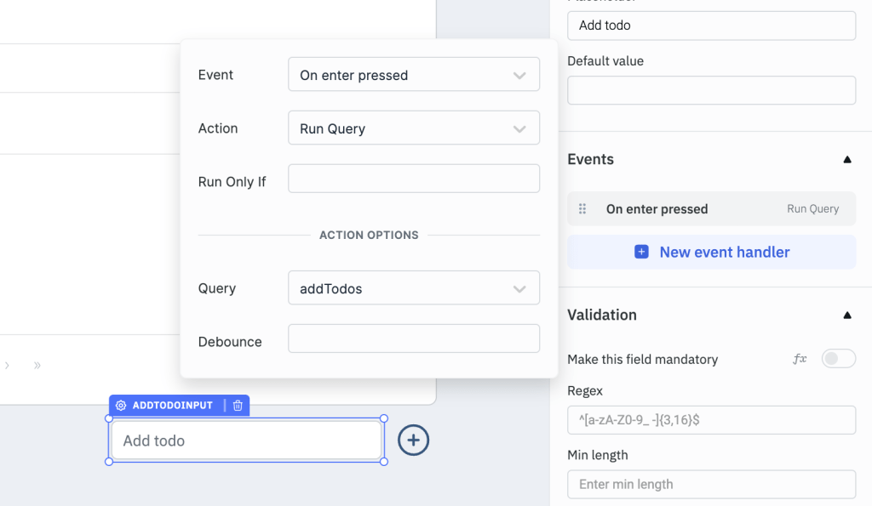Click the Default value input field

[x=711, y=90]
